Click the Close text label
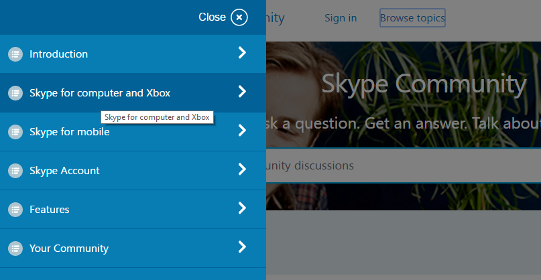Viewport: 541px width, 280px height. 213,17
